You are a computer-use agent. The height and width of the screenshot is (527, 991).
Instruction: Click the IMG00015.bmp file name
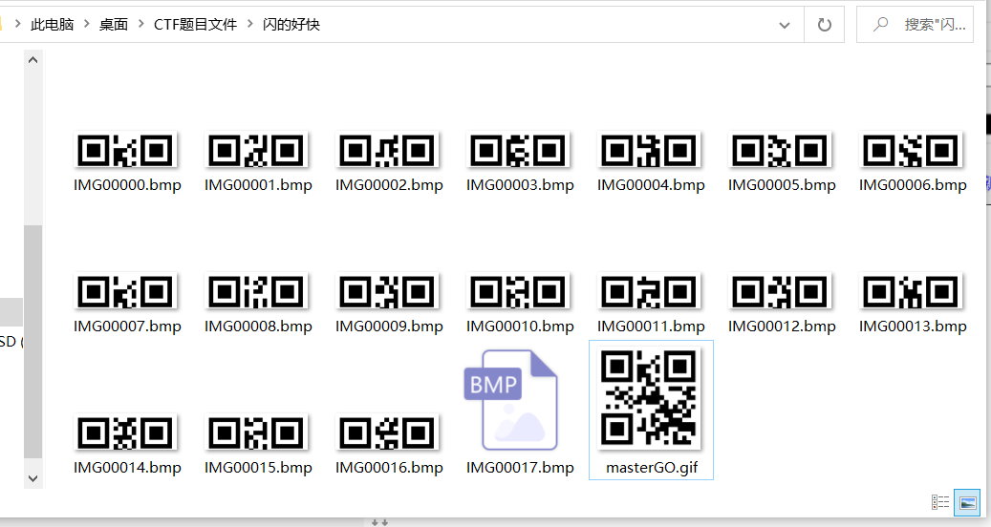tap(258, 468)
